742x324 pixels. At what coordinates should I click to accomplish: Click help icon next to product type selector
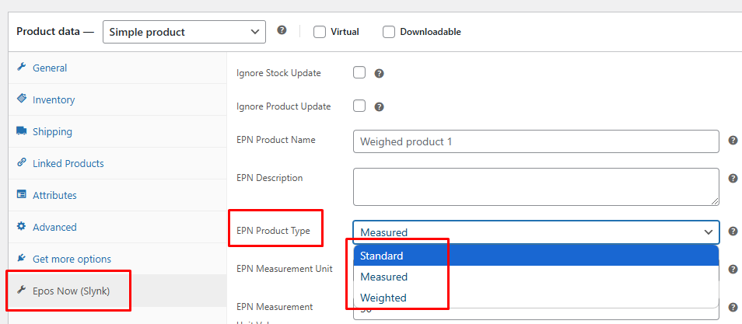[x=282, y=31]
